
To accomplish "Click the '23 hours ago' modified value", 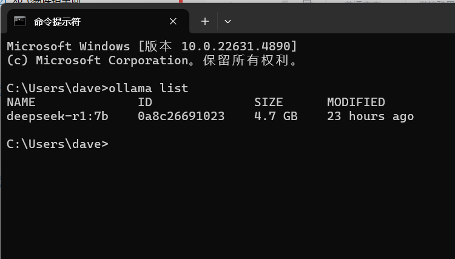I will (x=370, y=116).
